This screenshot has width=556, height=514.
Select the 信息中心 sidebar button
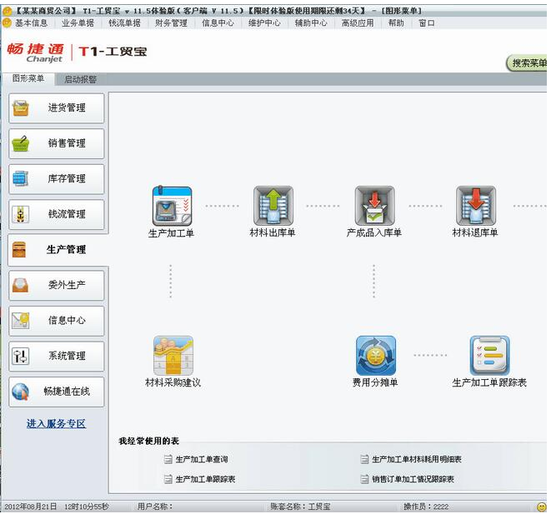57,321
